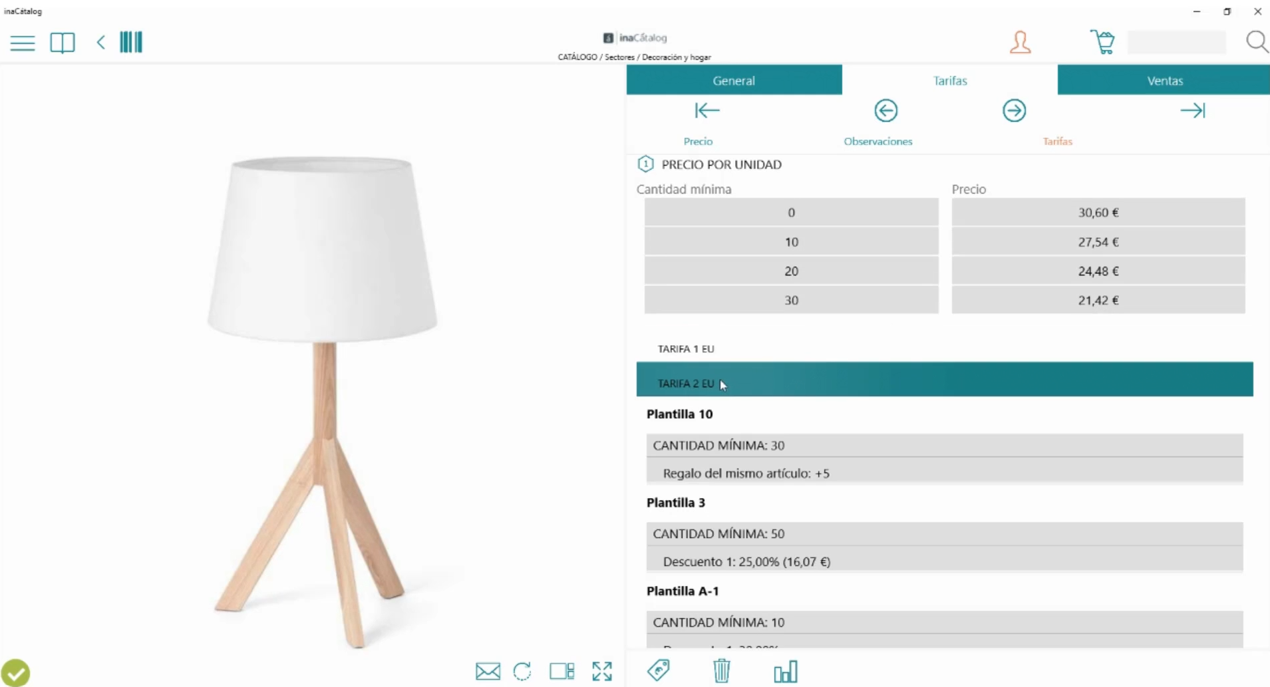Select TARIFA 1 EU row

click(945, 348)
